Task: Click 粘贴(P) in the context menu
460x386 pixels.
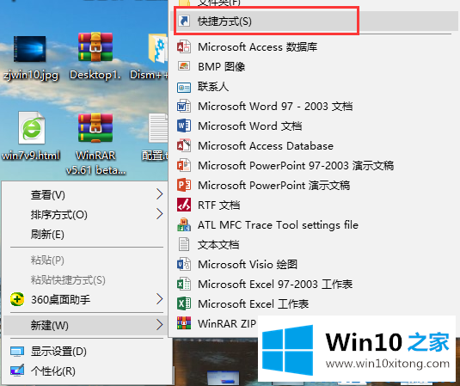Action: click(47, 260)
